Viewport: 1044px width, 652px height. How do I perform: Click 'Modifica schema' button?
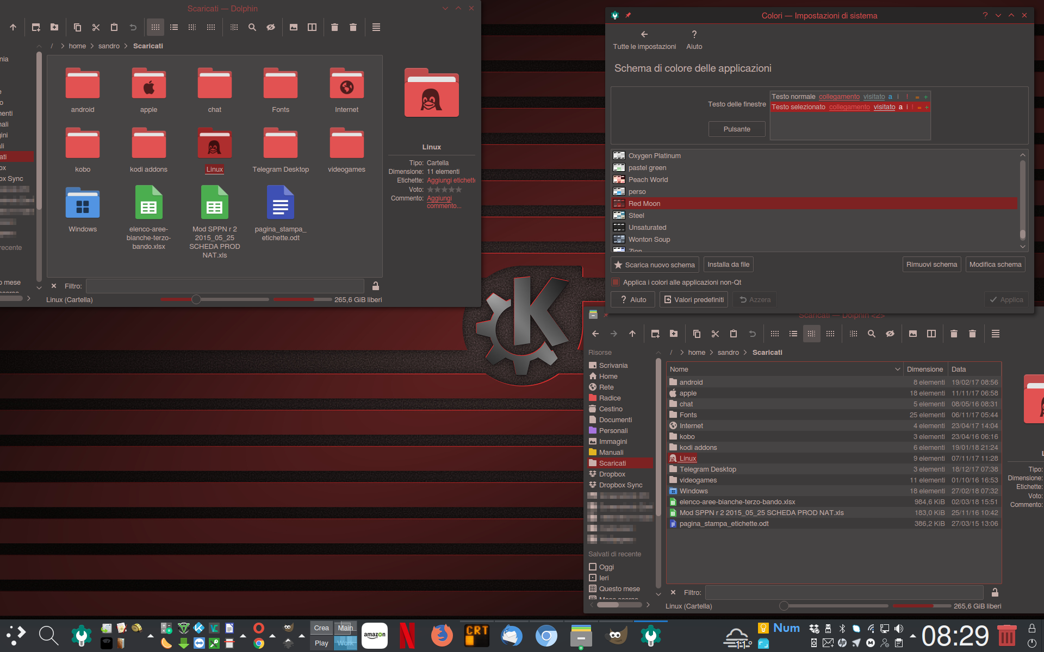[x=995, y=265]
